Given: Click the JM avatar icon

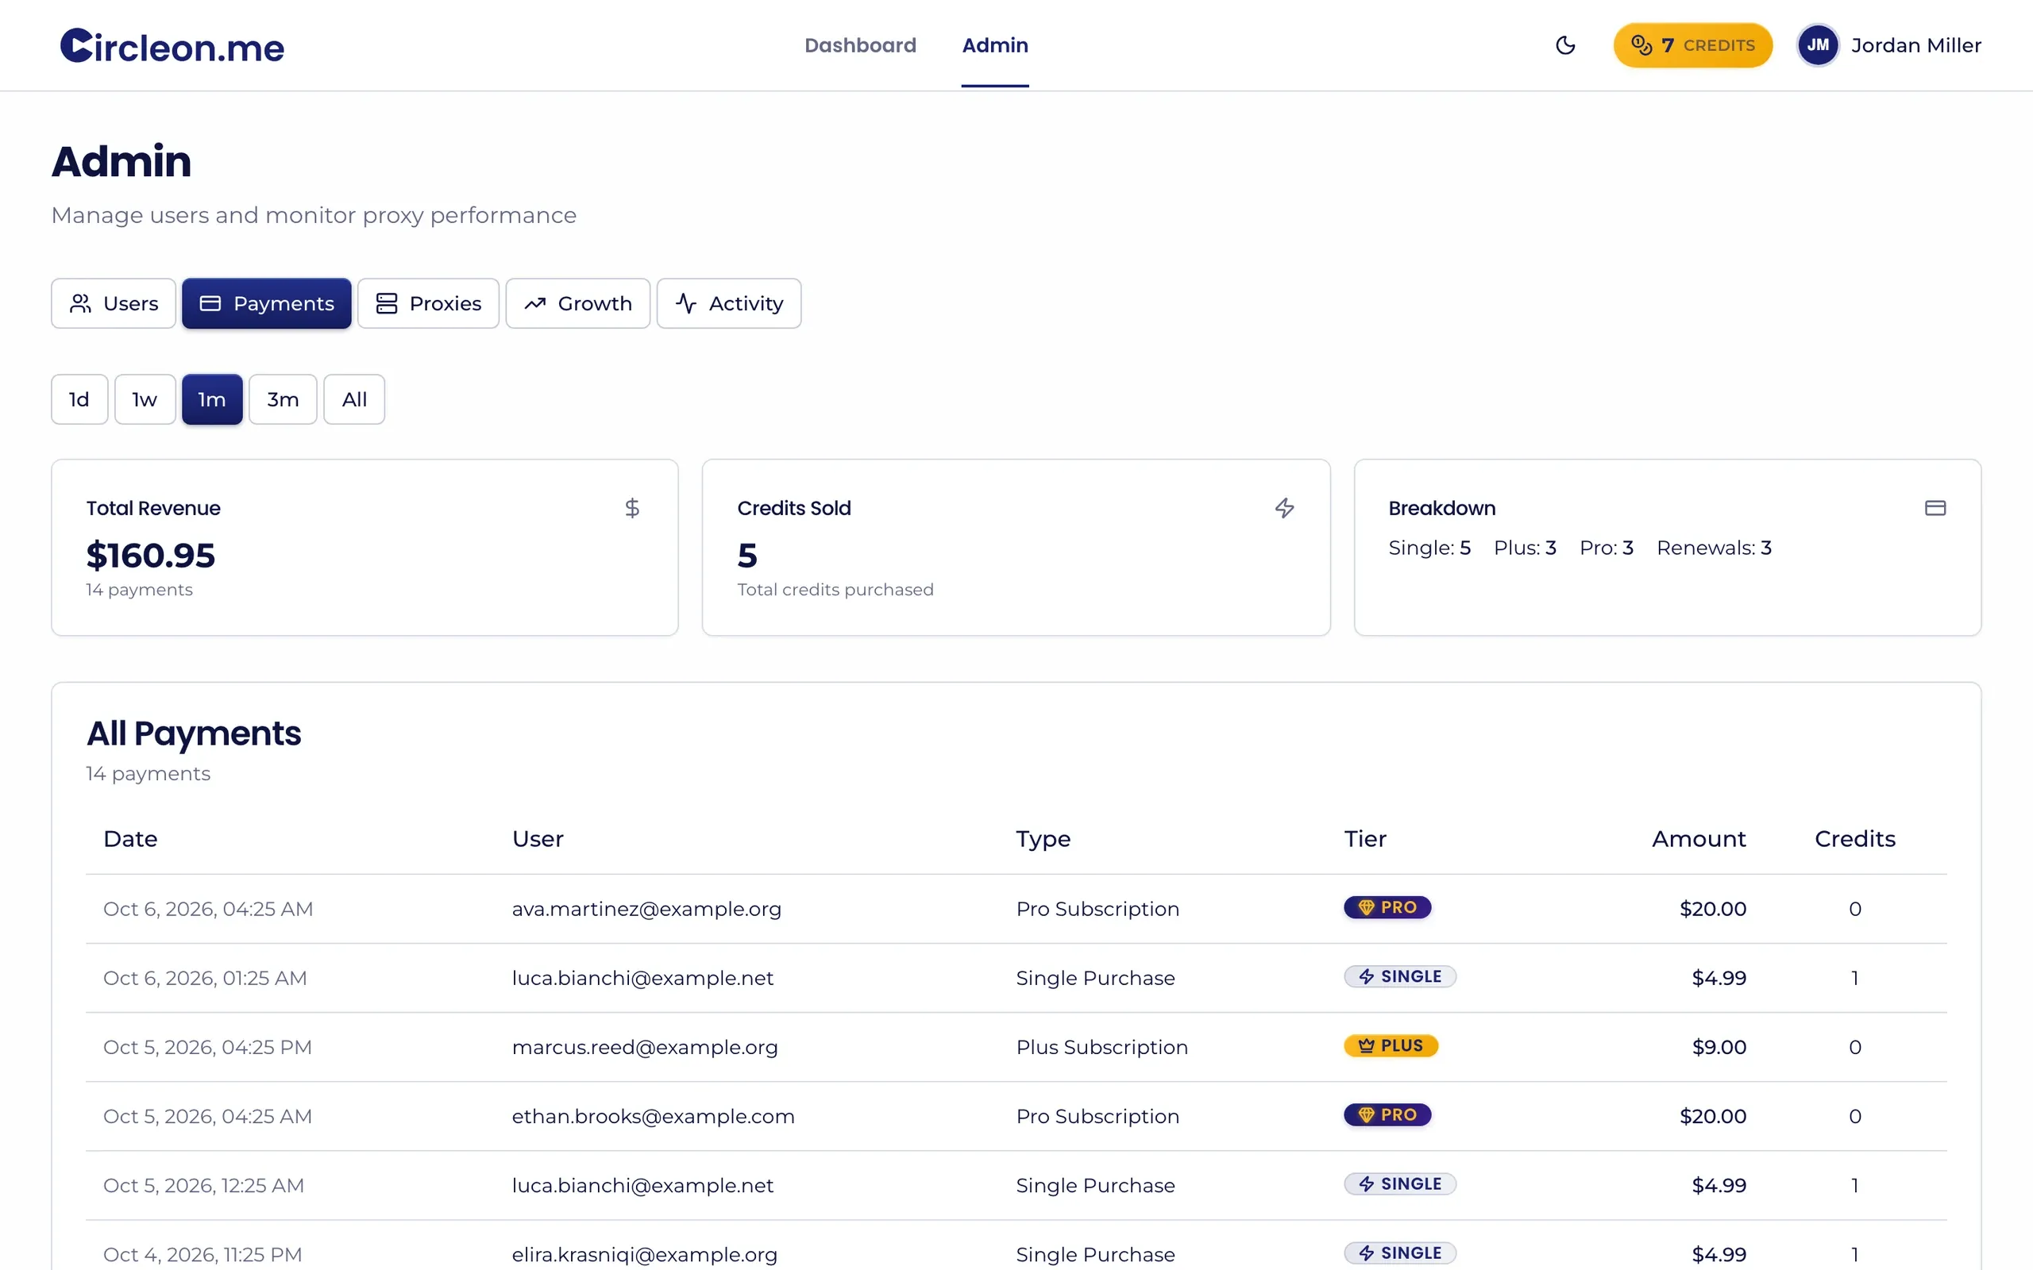Looking at the screenshot, I should click(1818, 45).
